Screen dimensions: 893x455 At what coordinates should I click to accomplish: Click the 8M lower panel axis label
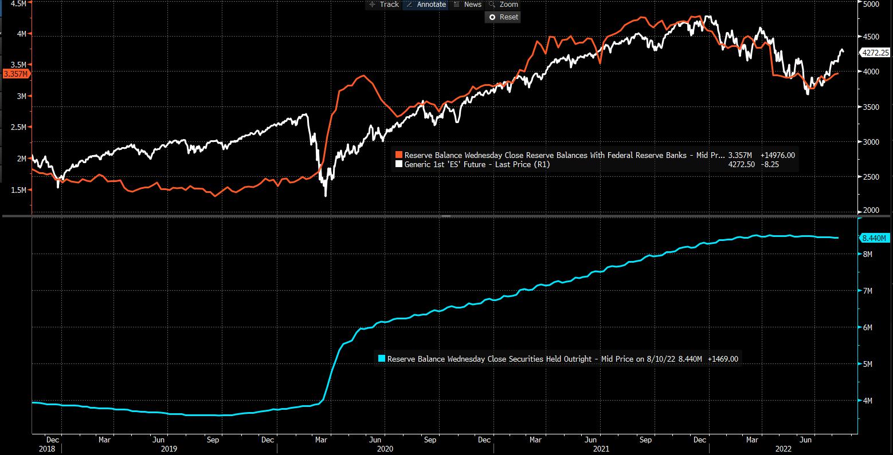[x=867, y=254]
